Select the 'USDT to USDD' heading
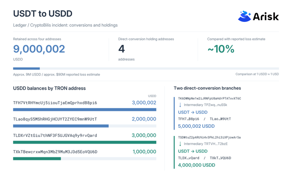 (43, 14)
